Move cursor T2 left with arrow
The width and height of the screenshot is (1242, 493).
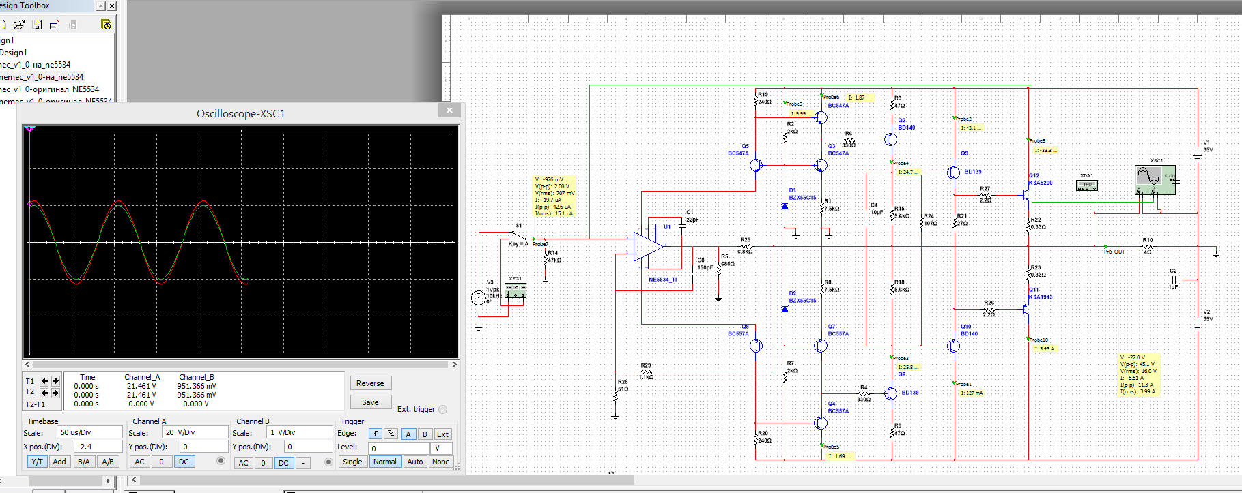coord(44,393)
